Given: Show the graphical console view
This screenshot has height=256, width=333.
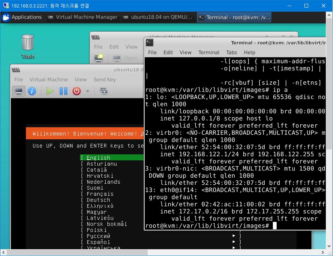Looking at the screenshot, I should (19, 91).
